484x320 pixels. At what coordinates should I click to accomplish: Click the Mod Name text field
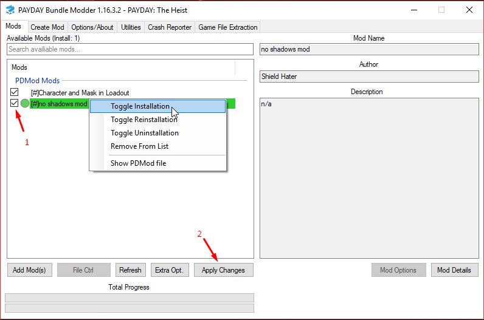click(x=369, y=49)
